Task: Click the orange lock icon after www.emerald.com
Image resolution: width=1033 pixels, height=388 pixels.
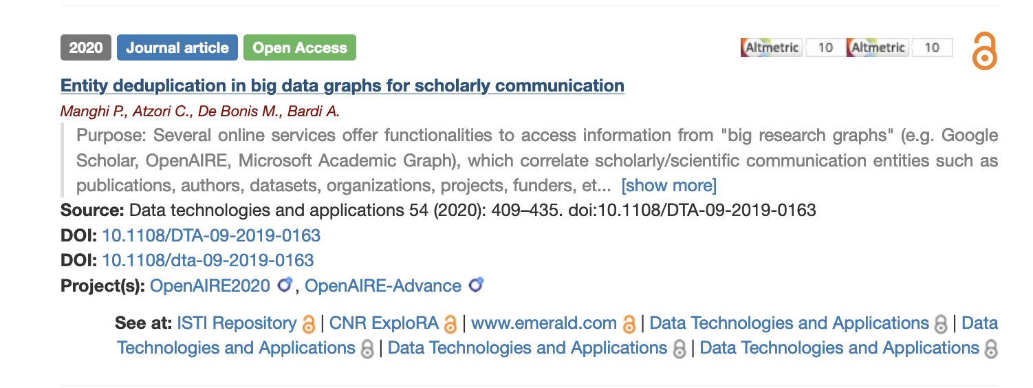Action: (x=629, y=323)
